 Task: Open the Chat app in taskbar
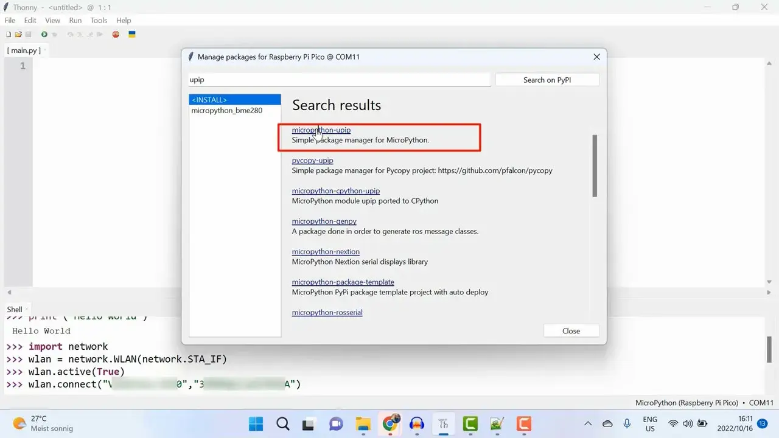(x=336, y=423)
